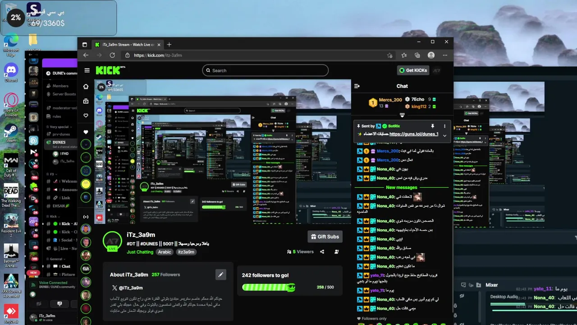Click the filled heart icon in Kick sidebar
Viewport: 577px width, 325px height.
point(86,132)
